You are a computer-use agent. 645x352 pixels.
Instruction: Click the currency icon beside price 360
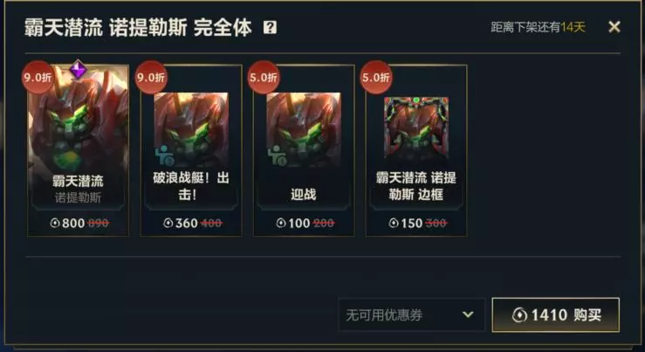click(x=168, y=223)
